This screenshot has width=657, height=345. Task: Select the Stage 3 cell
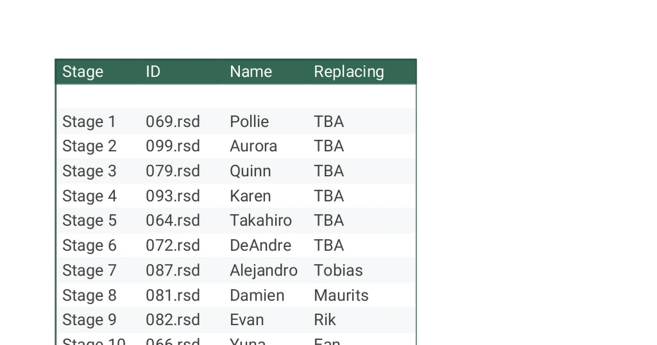coord(89,171)
